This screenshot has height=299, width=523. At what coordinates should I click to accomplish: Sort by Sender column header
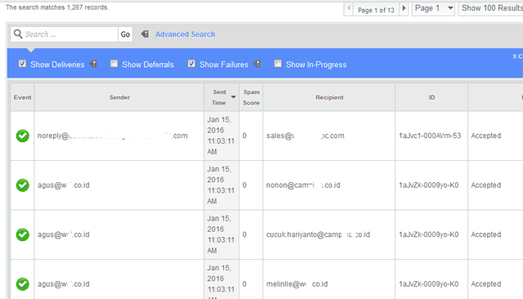(x=119, y=97)
